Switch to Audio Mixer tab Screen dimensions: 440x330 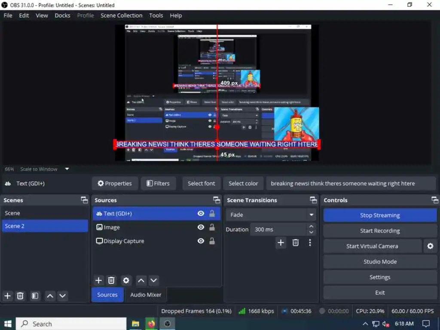146,295
